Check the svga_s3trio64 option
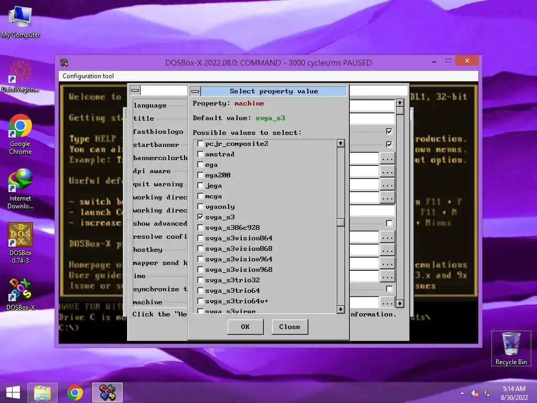This screenshot has height=403, width=537. click(201, 291)
